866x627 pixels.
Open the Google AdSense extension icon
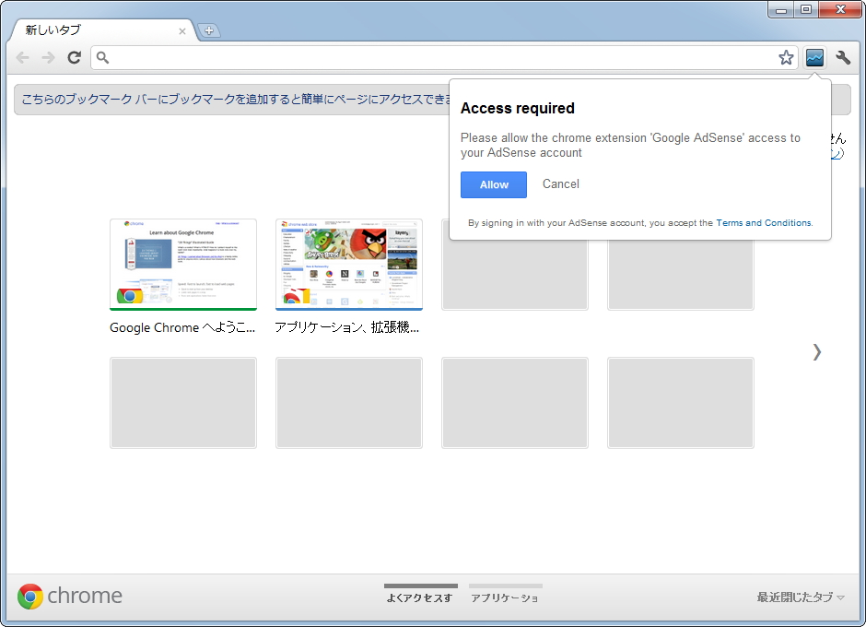point(814,57)
